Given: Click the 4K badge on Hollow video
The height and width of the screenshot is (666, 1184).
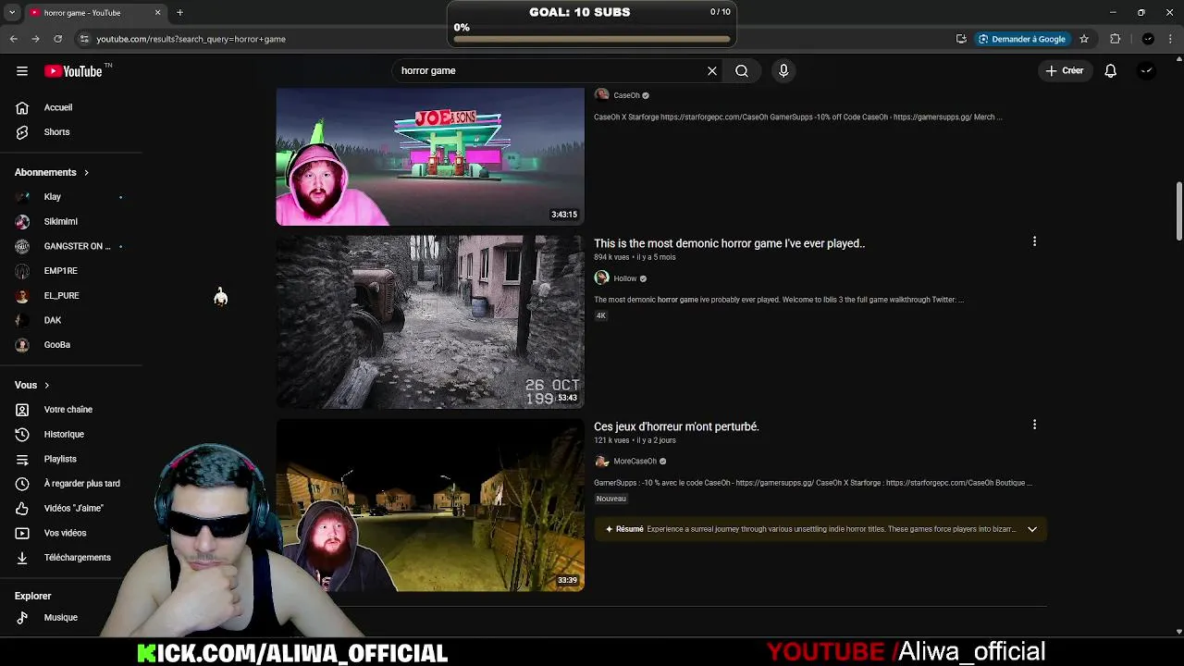Looking at the screenshot, I should [601, 315].
